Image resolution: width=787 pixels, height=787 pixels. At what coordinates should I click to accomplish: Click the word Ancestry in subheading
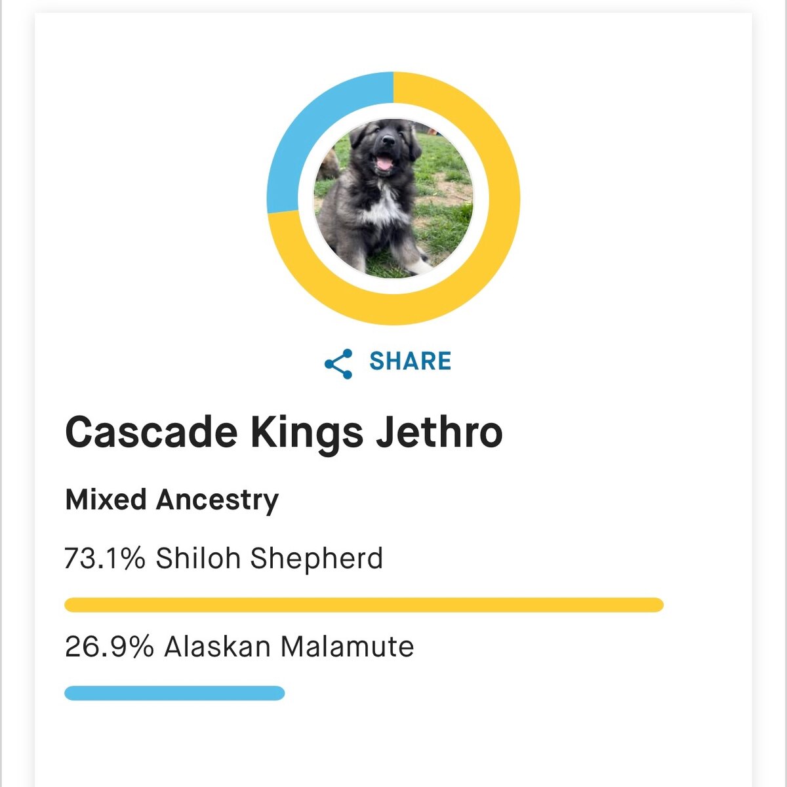(x=217, y=500)
